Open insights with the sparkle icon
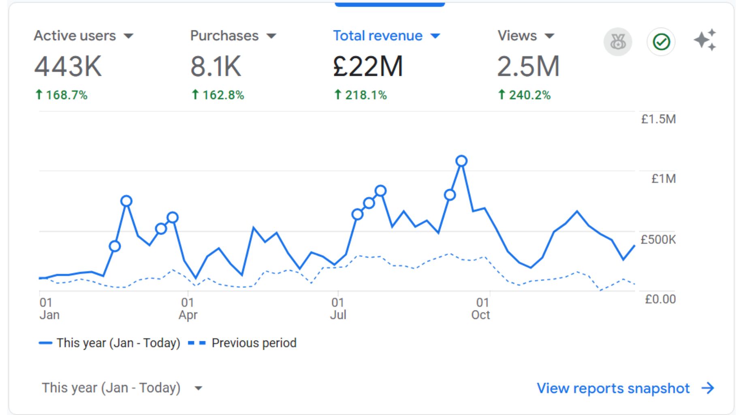Image resolution: width=743 pixels, height=415 pixels. point(705,40)
